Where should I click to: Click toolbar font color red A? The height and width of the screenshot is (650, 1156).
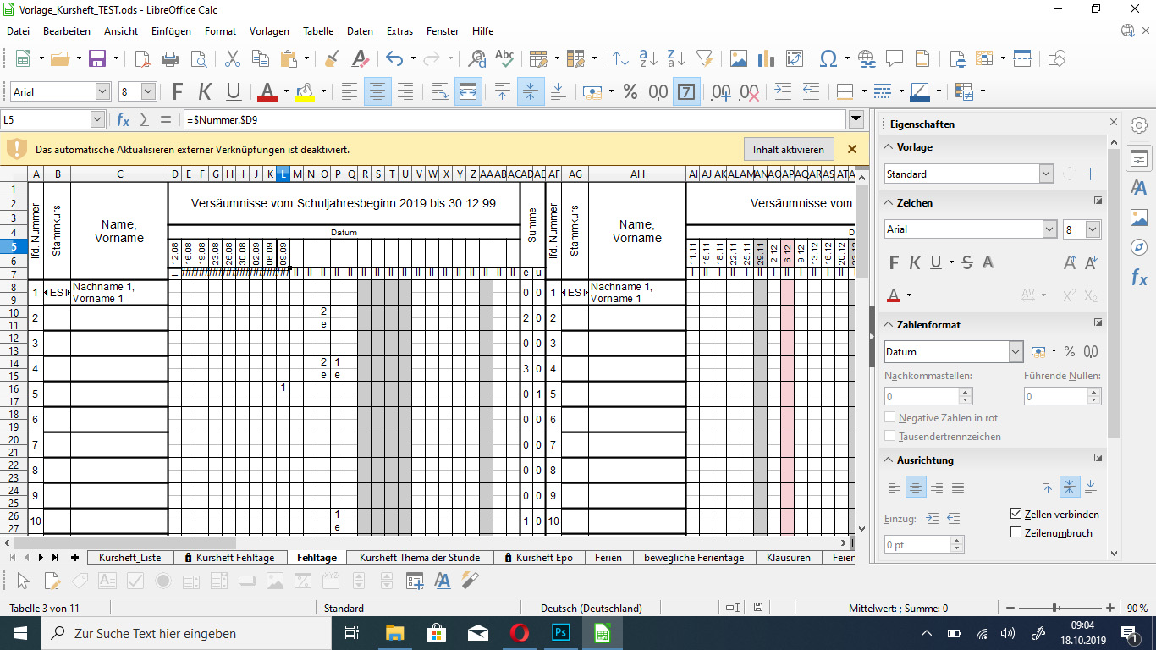pos(268,91)
